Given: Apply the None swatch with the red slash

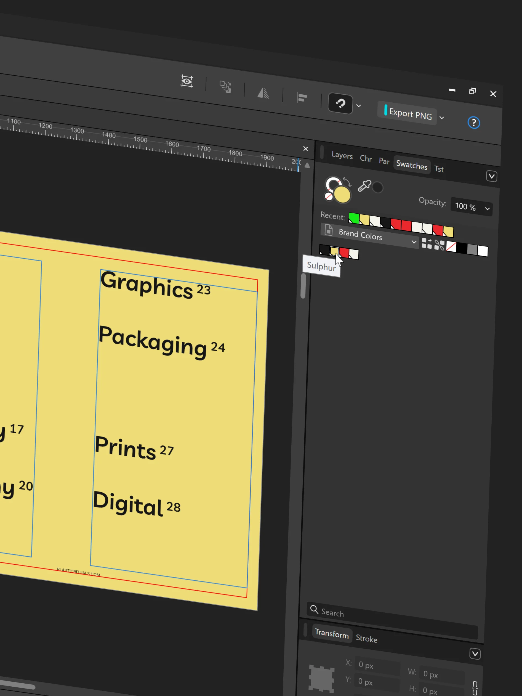Looking at the screenshot, I should pyautogui.click(x=451, y=246).
